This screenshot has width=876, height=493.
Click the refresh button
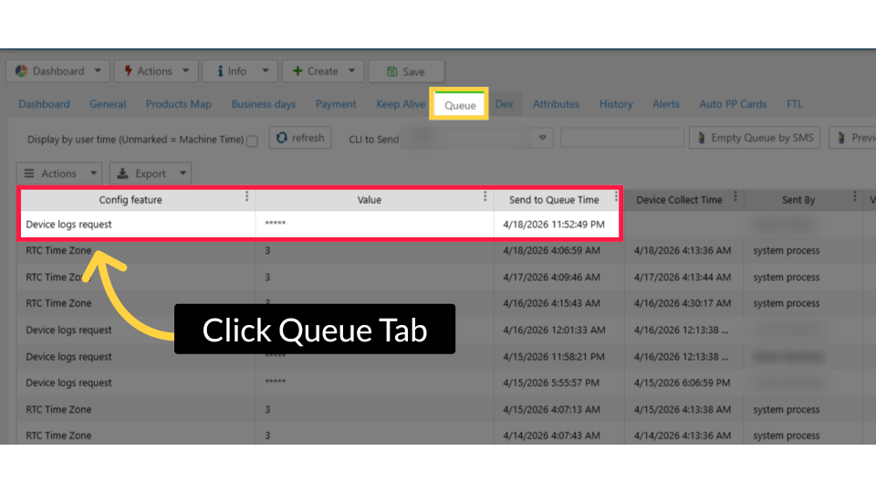click(300, 138)
